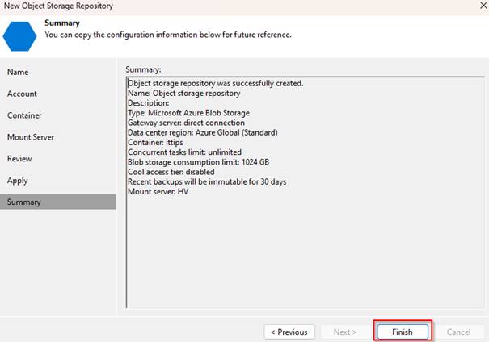This screenshot has width=489, height=342.
Task: Select the Account step in sidebar
Action: tap(22, 94)
